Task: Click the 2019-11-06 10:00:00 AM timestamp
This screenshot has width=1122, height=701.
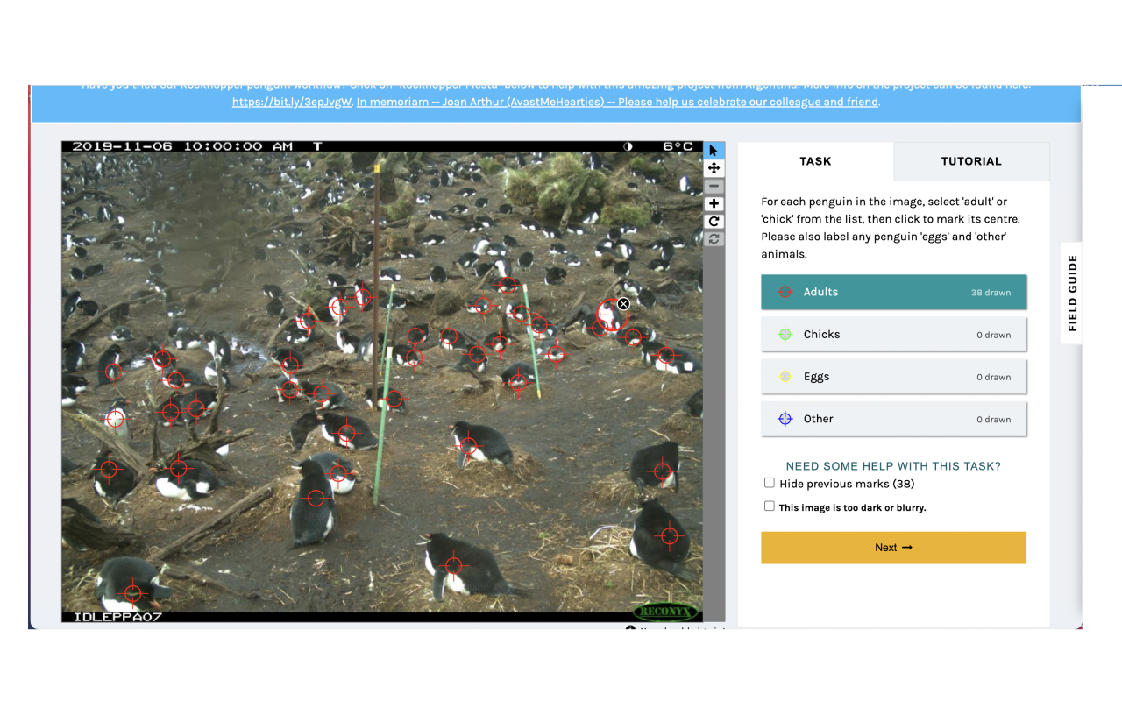Action: point(181,146)
